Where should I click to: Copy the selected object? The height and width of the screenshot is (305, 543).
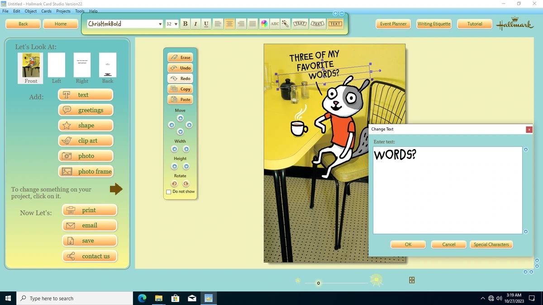tap(180, 89)
